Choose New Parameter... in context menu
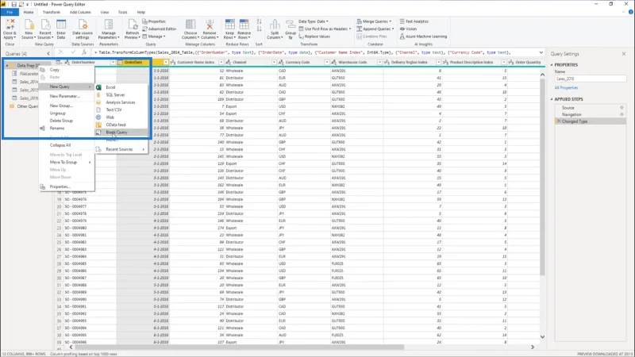Image resolution: width=635 pixels, height=357 pixels. click(x=67, y=96)
